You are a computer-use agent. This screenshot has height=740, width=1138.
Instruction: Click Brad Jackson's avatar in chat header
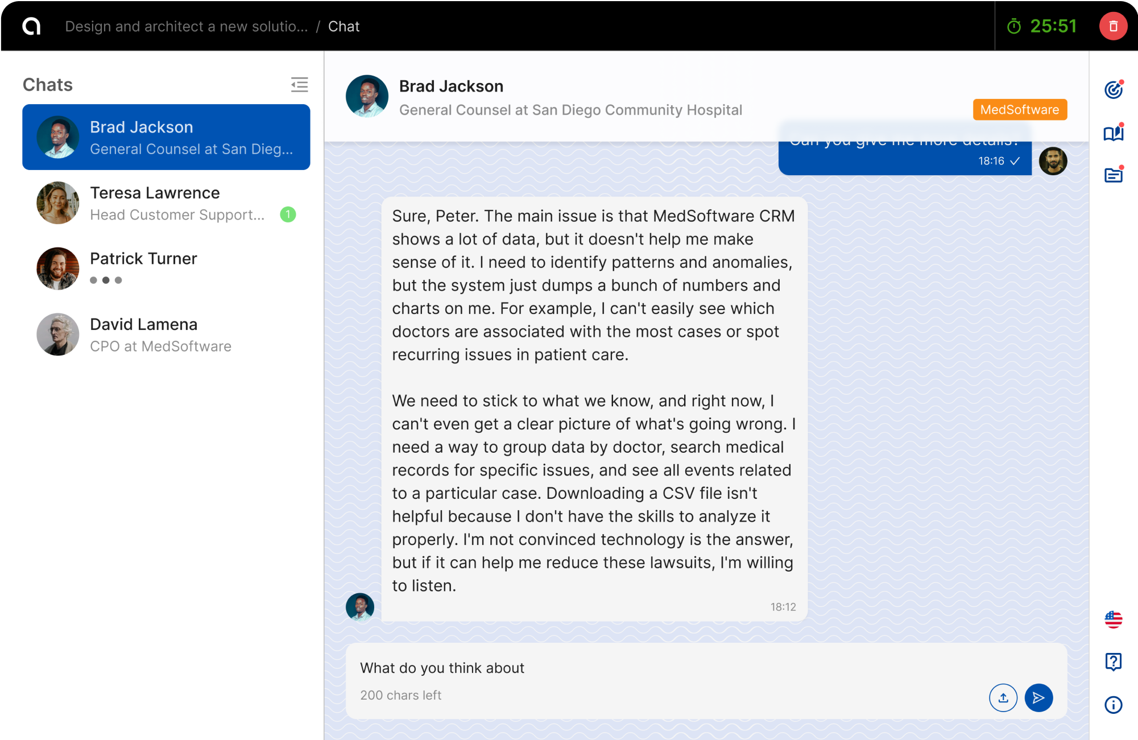367,97
